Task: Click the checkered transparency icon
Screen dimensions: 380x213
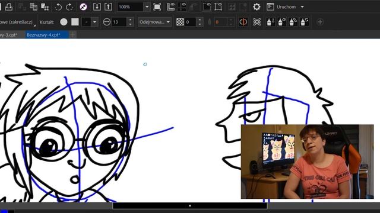Action: coord(180,22)
